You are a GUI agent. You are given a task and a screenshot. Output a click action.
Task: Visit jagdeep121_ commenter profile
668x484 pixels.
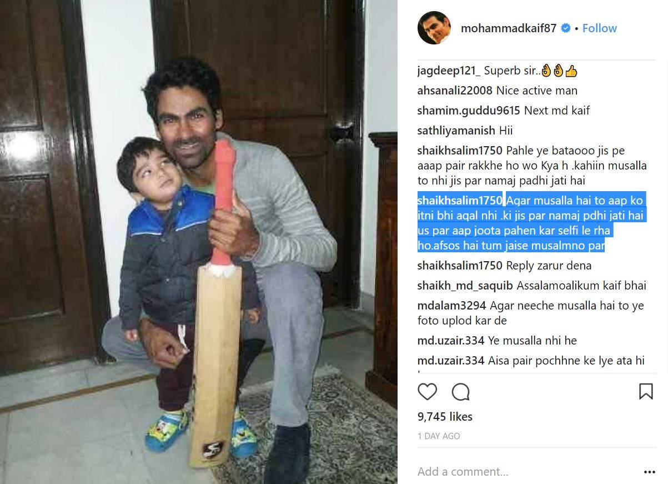click(449, 71)
